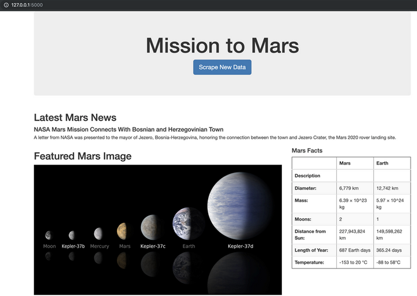
Task: Click the Kepler-37c label in the image
Action: point(153,246)
